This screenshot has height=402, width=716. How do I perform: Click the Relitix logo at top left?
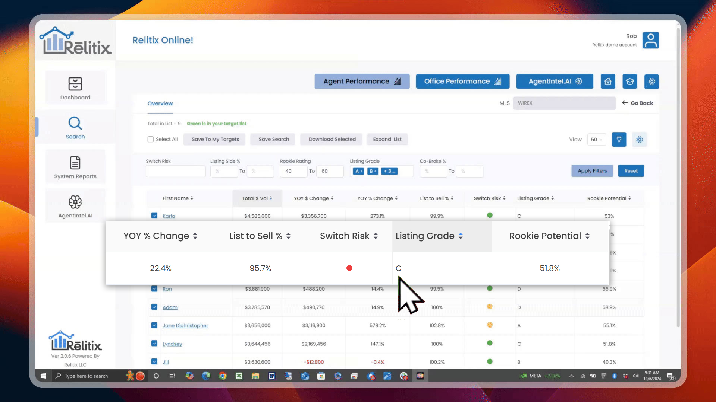[76, 41]
